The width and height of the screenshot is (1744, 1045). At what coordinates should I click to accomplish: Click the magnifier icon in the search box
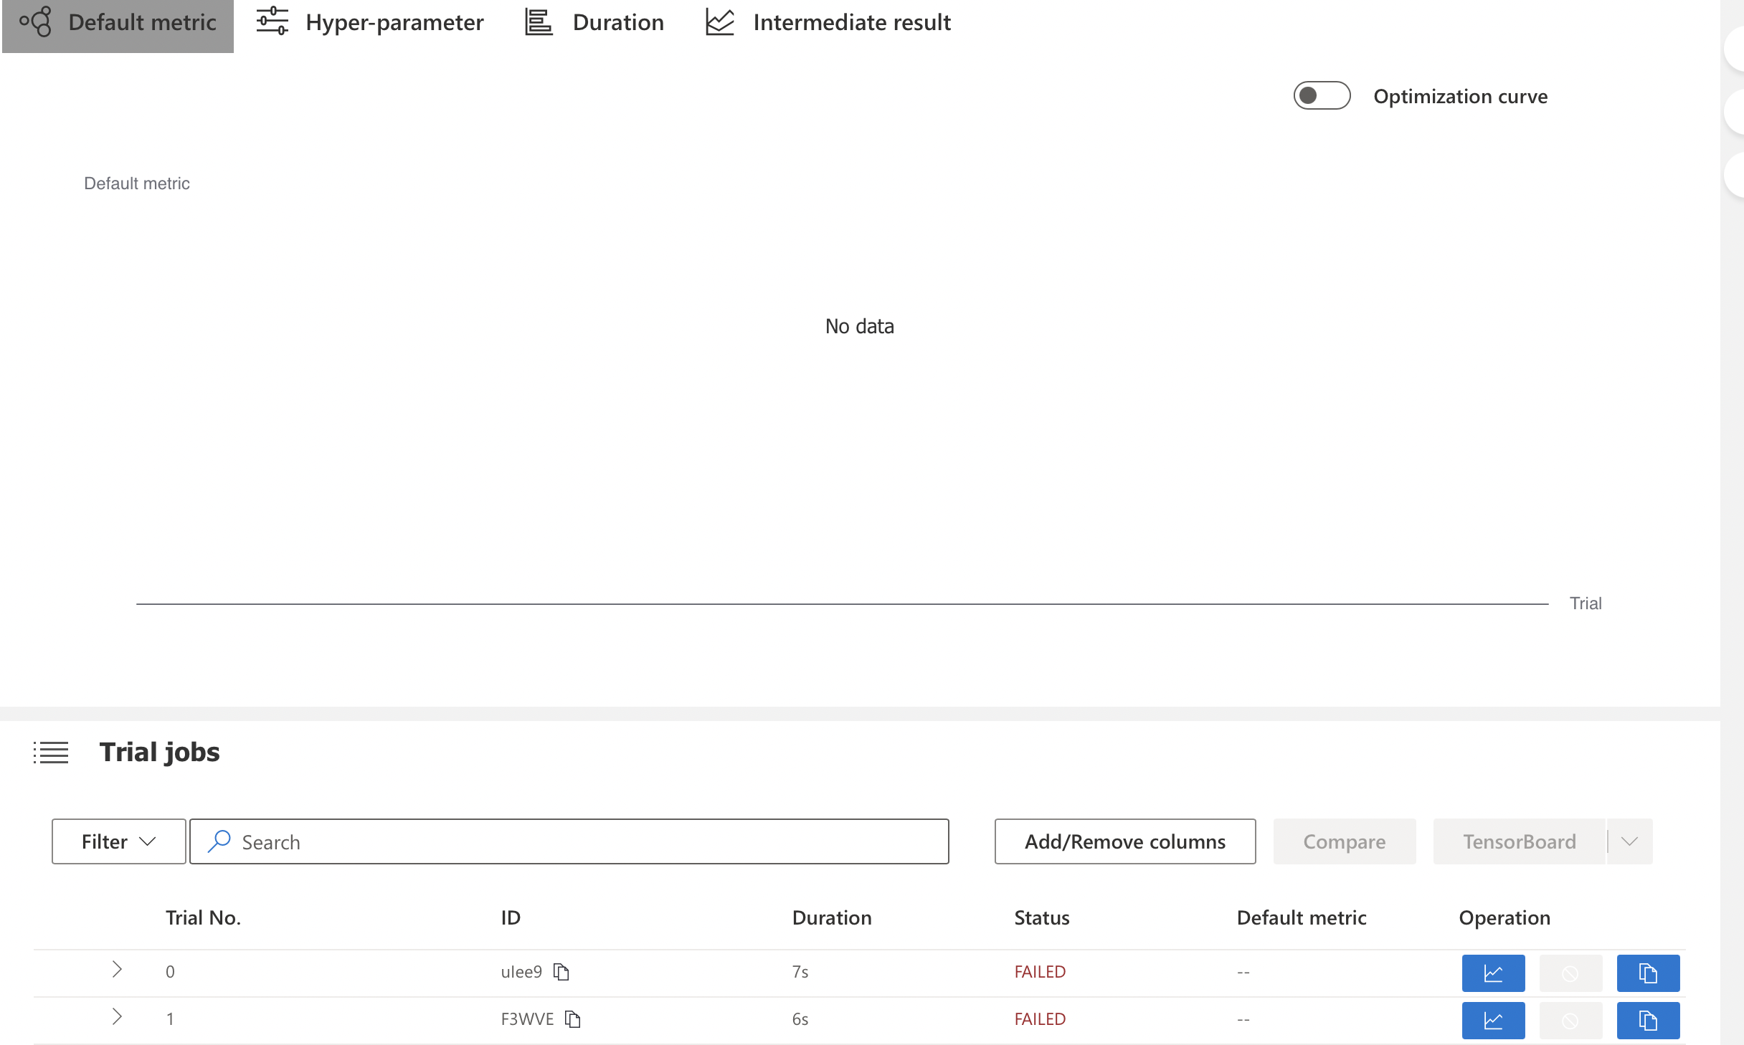click(219, 841)
